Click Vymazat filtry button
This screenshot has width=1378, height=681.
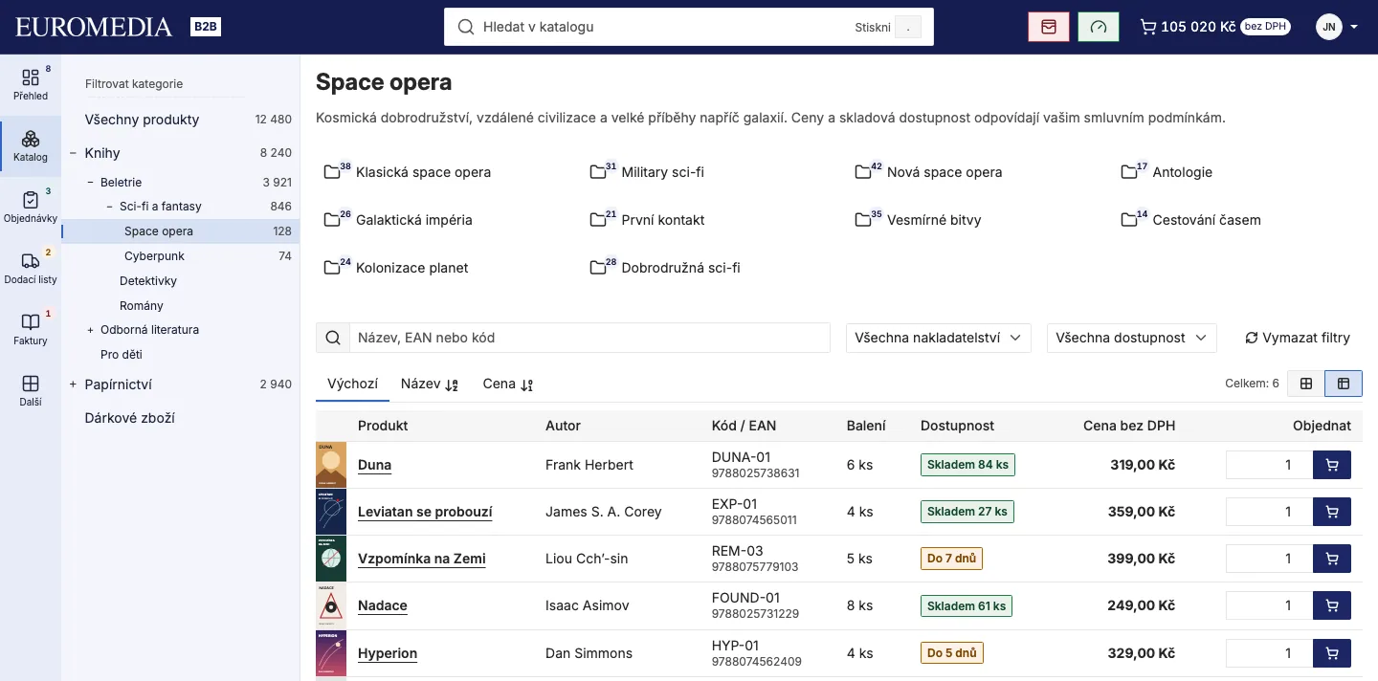pos(1298,338)
